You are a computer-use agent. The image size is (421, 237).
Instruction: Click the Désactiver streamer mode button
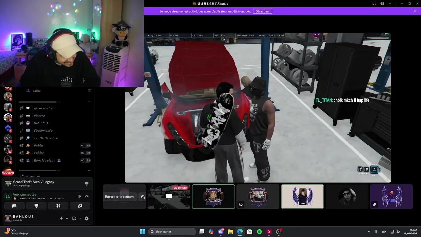[x=262, y=11]
